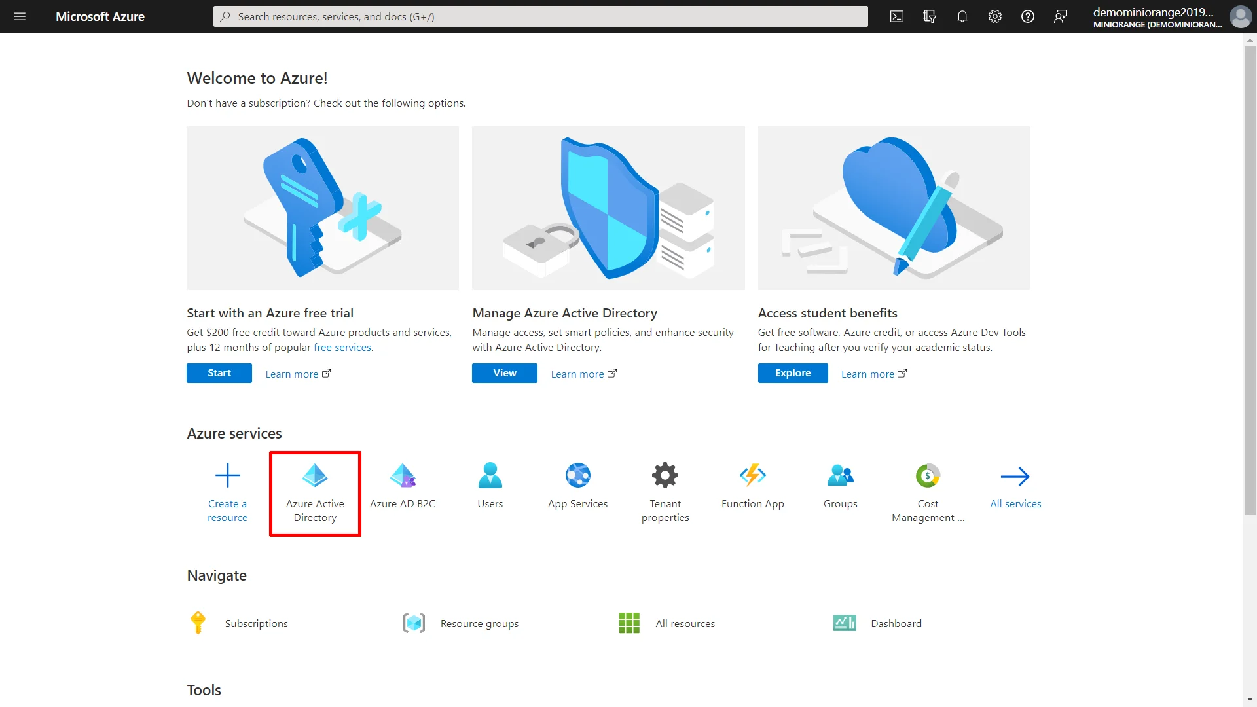Open the feedback icon
This screenshot has width=1257, height=707.
[1061, 16]
